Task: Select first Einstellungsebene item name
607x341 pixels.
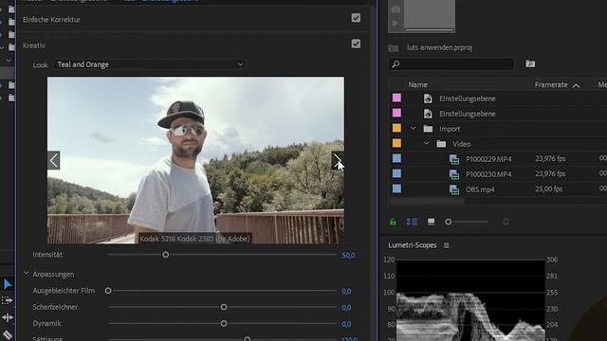Action: click(468, 99)
